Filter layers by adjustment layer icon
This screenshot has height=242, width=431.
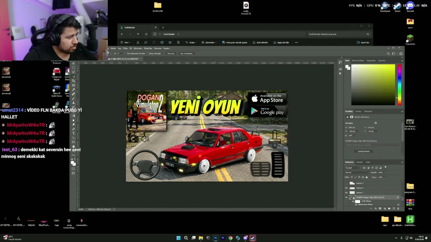click(368, 168)
